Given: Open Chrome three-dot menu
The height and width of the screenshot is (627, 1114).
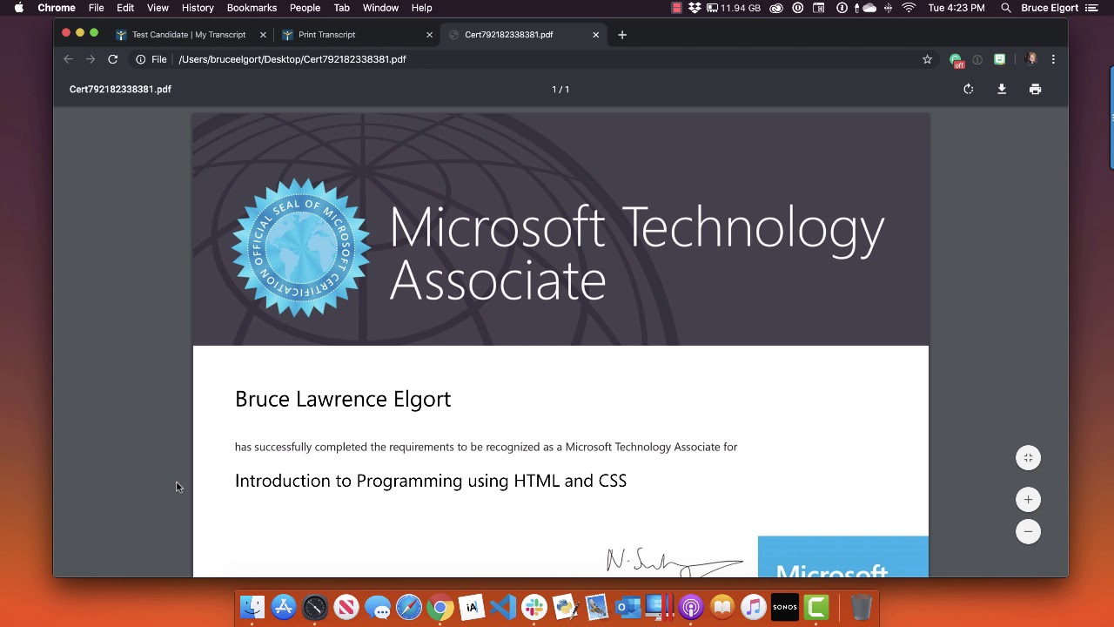Looking at the screenshot, I should pos(1053,59).
